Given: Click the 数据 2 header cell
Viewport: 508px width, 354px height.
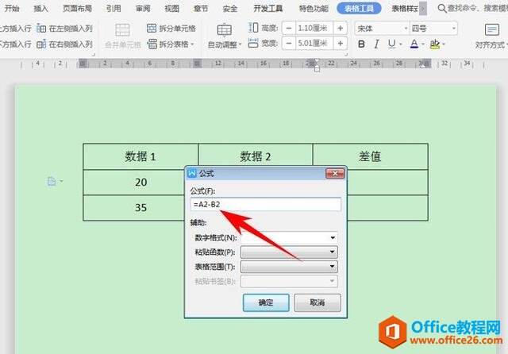Looking at the screenshot, I should pos(256,156).
